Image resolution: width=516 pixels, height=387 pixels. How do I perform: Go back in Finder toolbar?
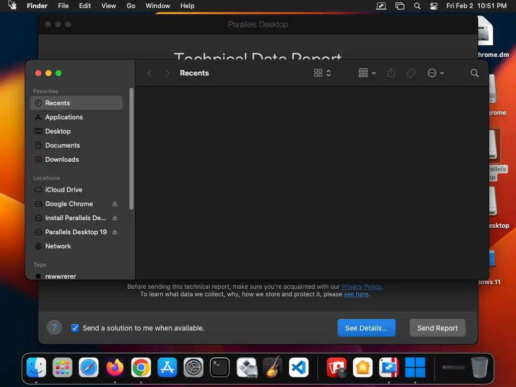(x=149, y=73)
